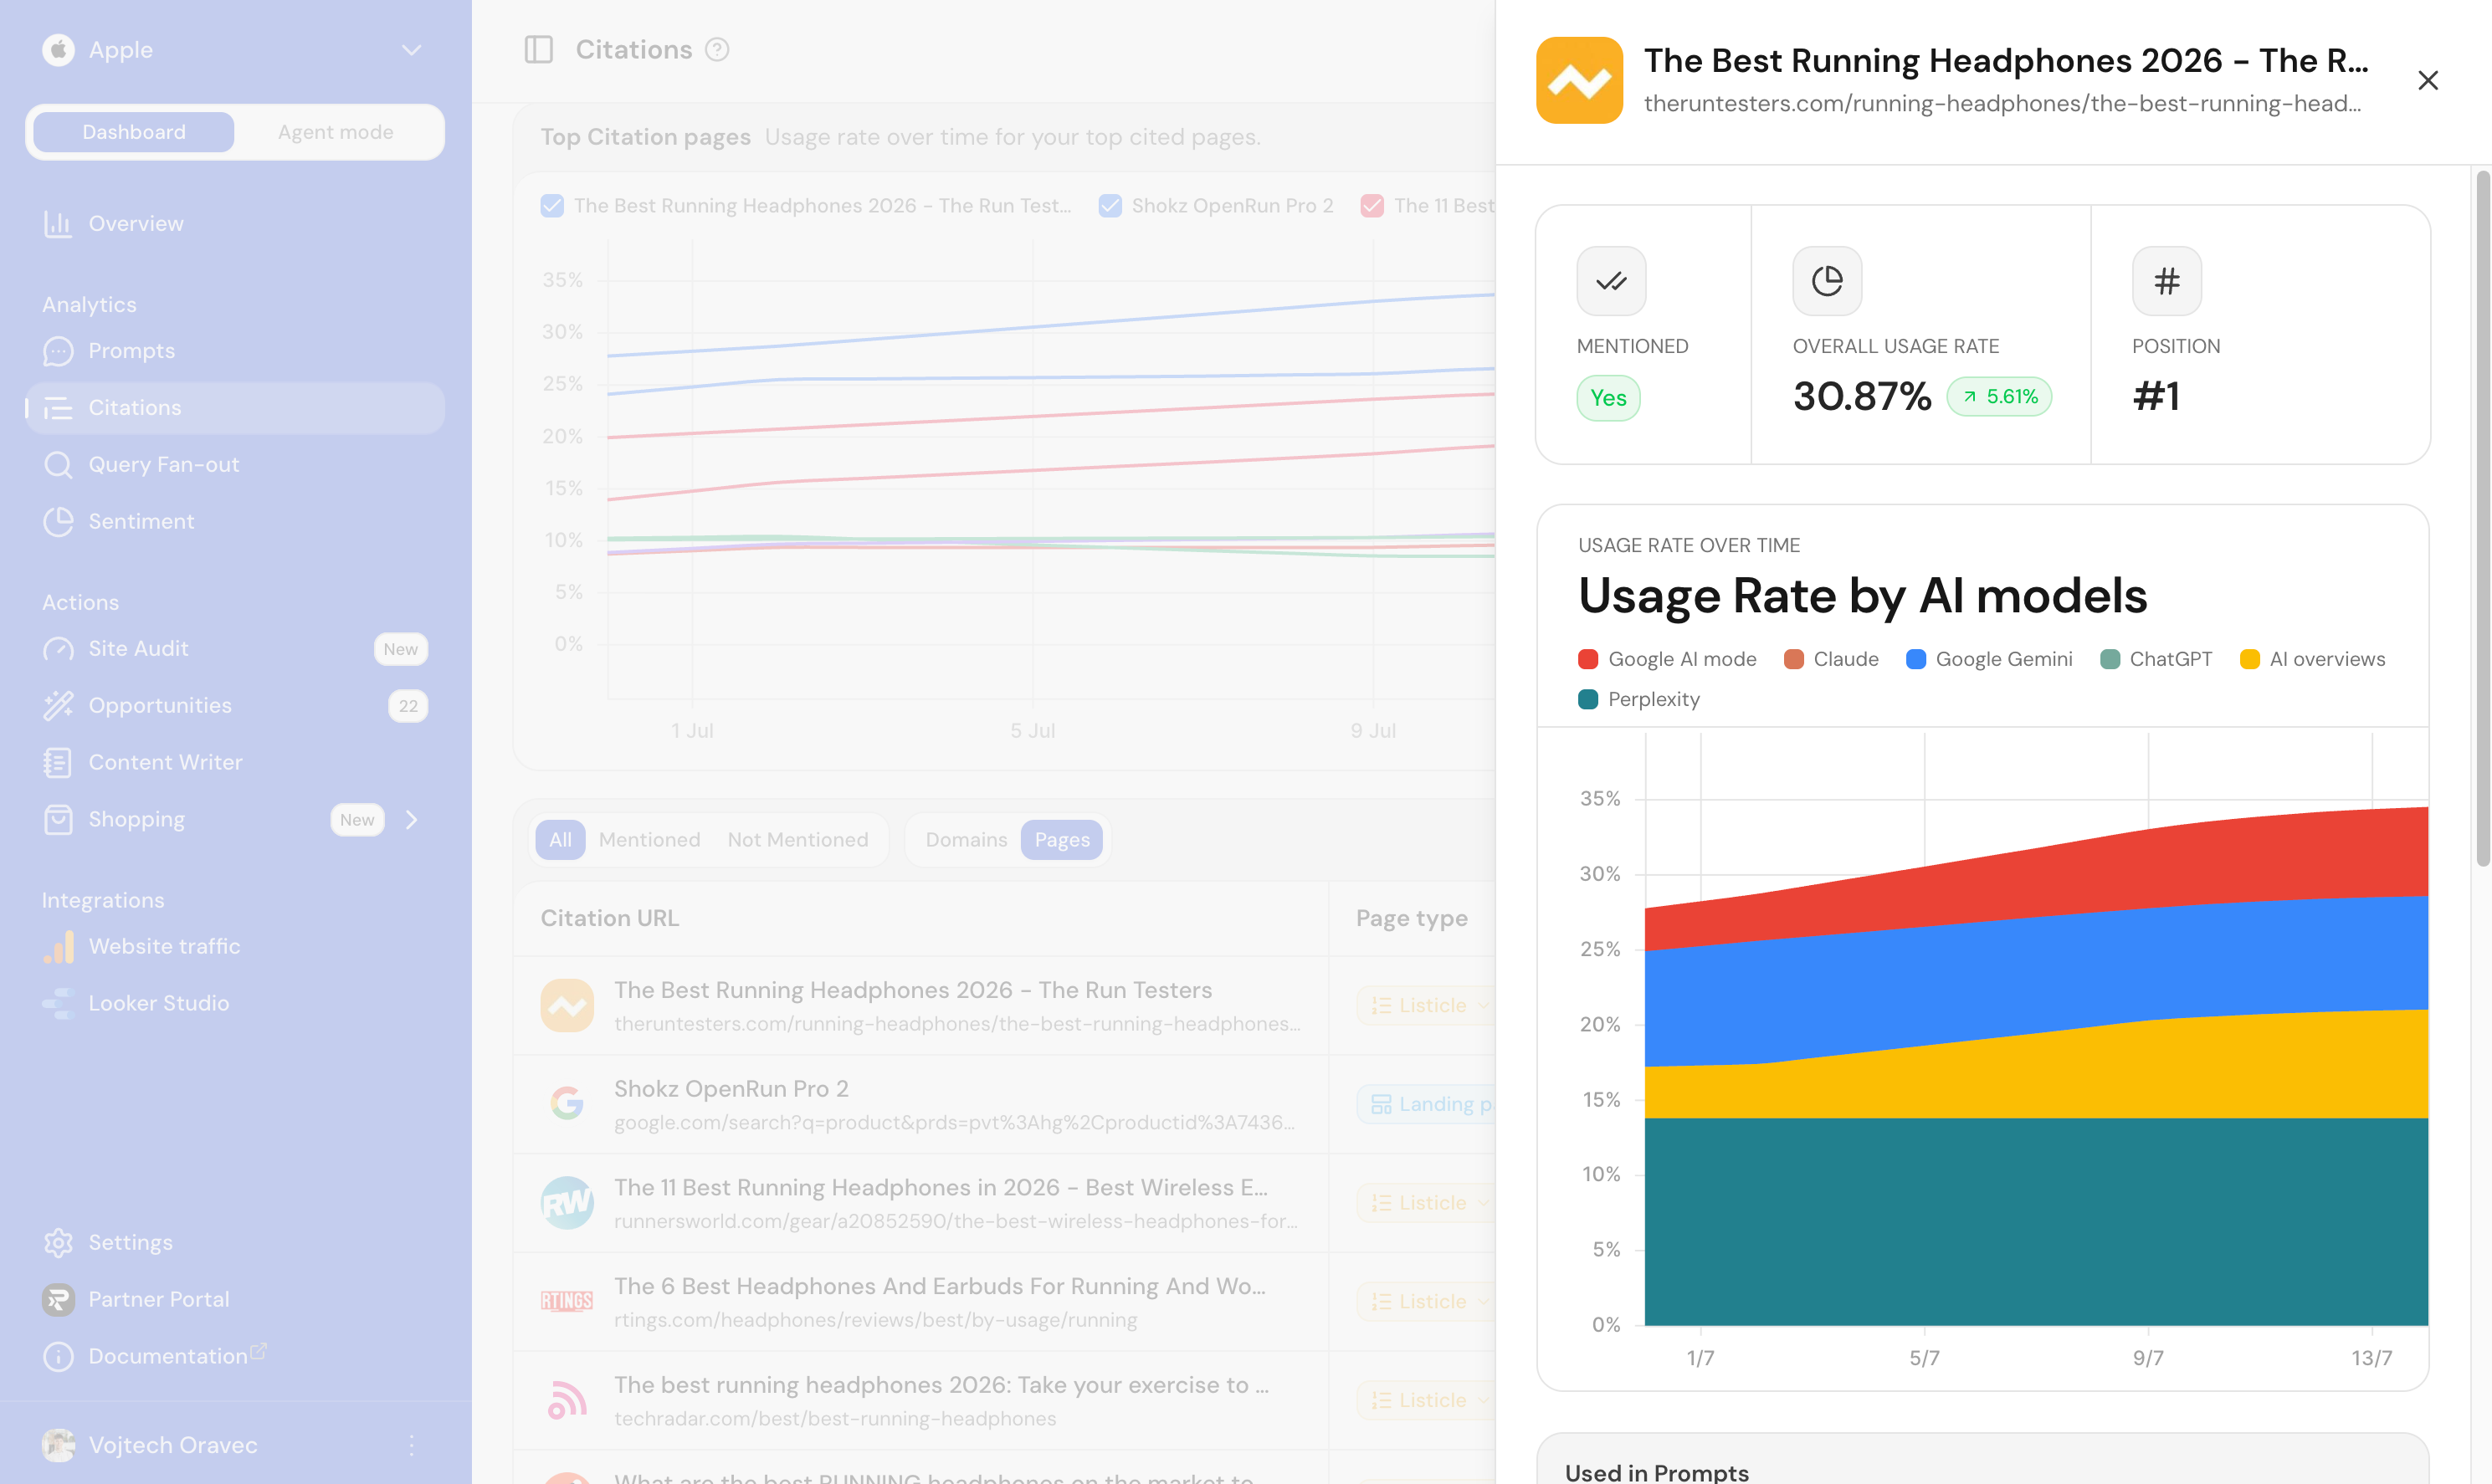Open Looker Studio icon

pos(58,1003)
